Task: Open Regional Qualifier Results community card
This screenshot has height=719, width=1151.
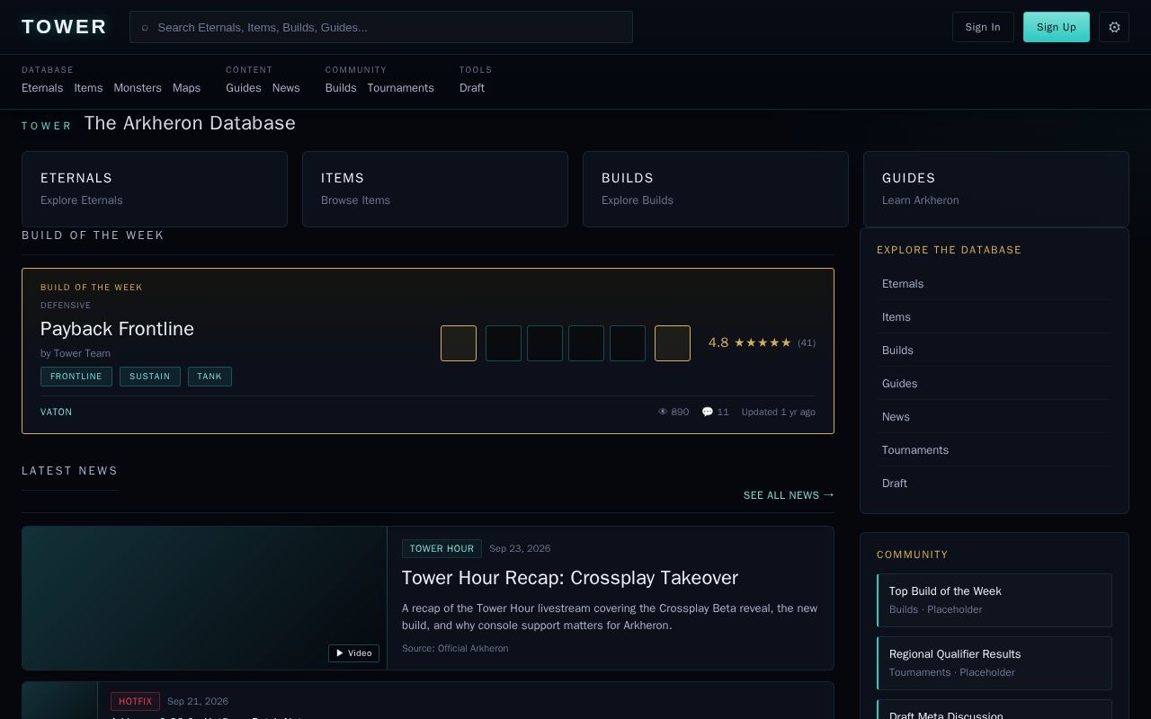Action: (995, 663)
